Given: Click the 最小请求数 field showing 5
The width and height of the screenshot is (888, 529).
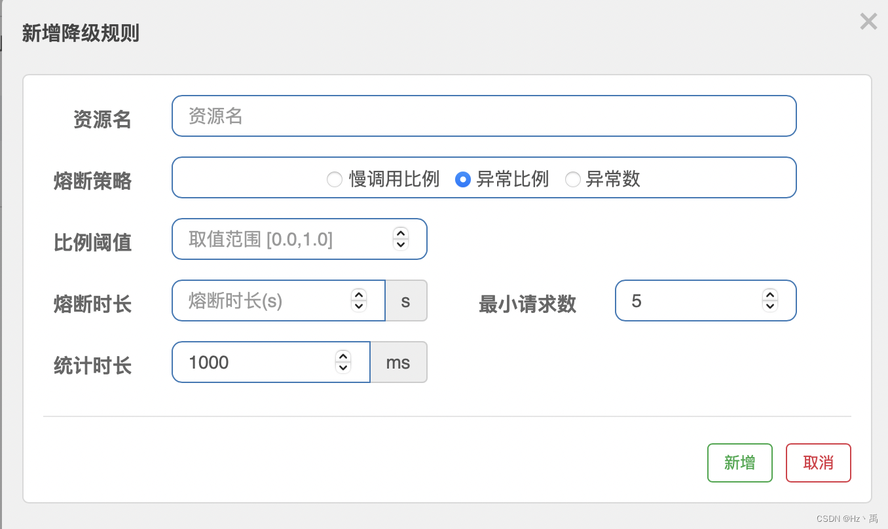Looking at the screenshot, I should (x=706, y=301).
